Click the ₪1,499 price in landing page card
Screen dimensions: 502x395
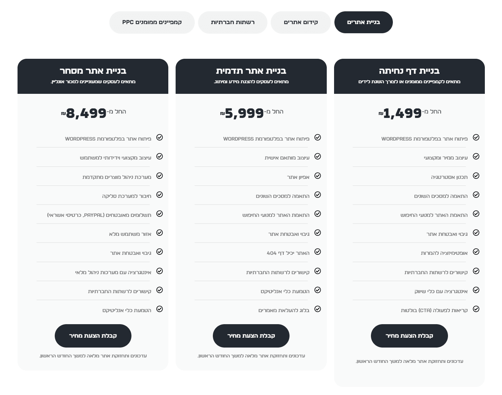click(400, 113)
